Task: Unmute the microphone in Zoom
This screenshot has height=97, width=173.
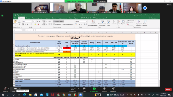Action: (x=5, y=89)
